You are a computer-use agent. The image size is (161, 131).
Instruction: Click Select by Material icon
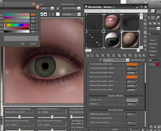145,45
